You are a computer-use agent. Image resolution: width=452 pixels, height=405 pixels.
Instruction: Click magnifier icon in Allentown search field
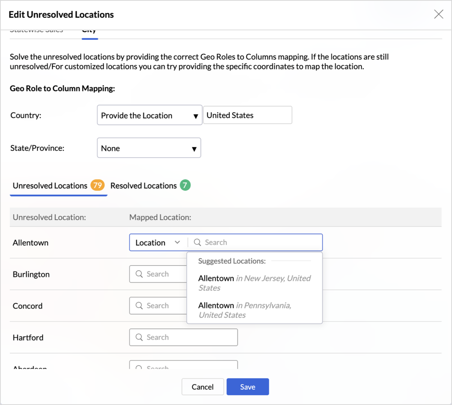(197, 243)
